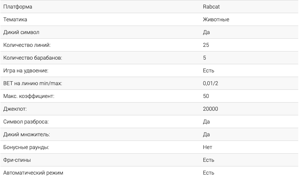Click the "Количество линий:" label
This screenshot has height=180, width=299.
[27, 45]
